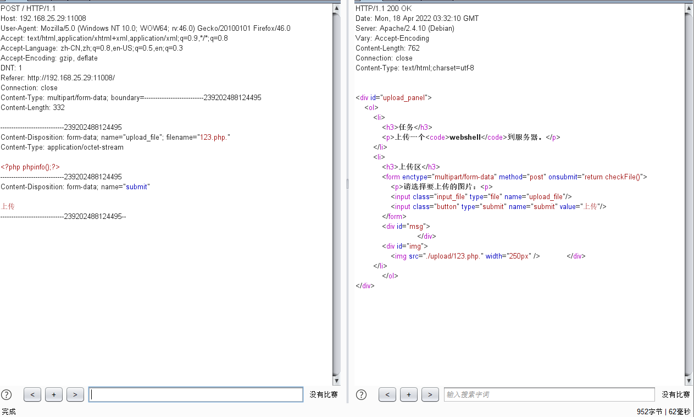Click plus button in request search bar
694x417 pixels.
pyautogui.click(x=54, y=394)
